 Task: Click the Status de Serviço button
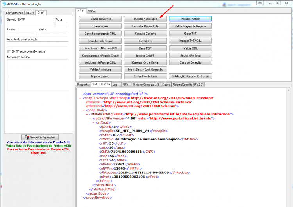(x=100, y=19)
